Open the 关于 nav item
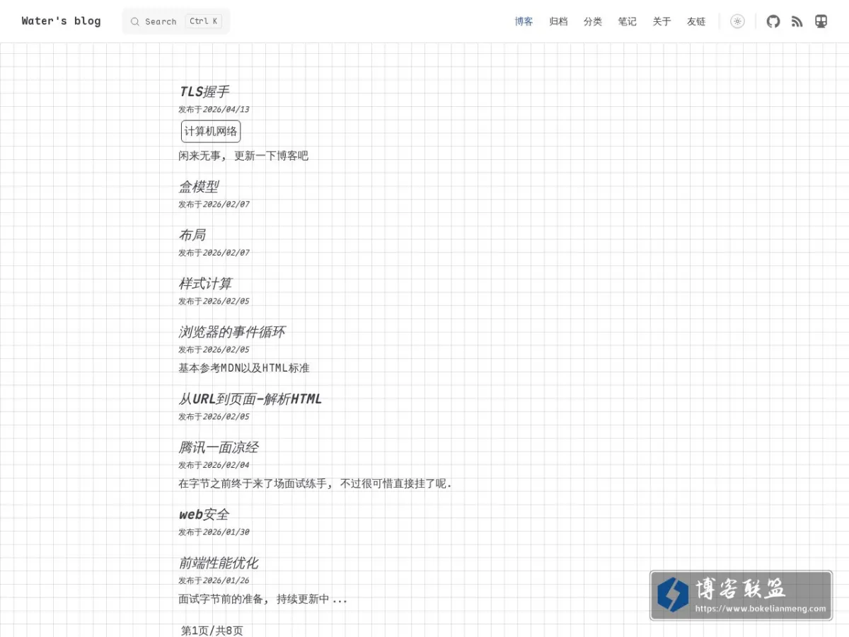Viewport: 849px width, 637px height. click(x=662, y=21)
